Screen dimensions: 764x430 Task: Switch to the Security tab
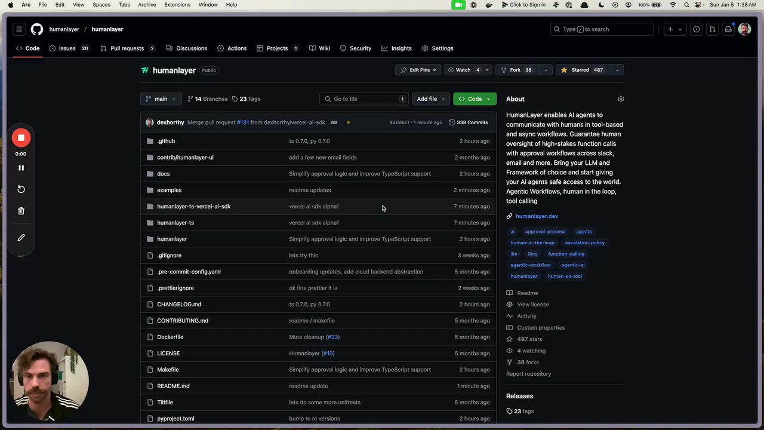click(x=355, y=48)
